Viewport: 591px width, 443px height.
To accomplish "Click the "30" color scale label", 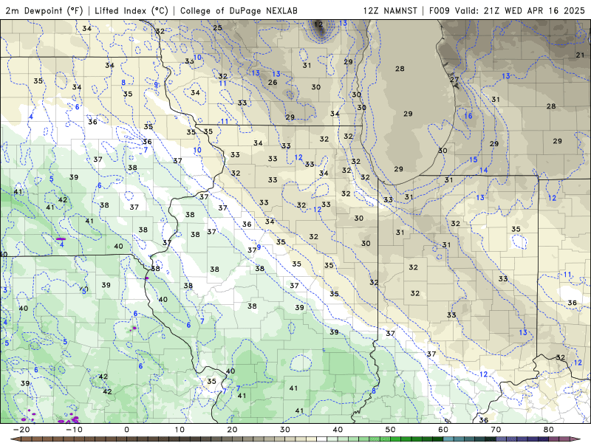I will click(x=285, y=430).
